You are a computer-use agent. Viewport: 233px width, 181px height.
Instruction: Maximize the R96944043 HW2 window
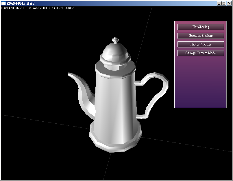click(224, 3)
